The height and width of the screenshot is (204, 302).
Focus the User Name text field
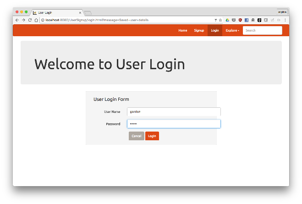[x=174, y=111]
